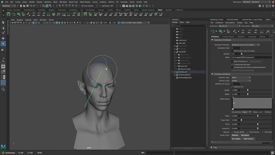Open the Modeling menu set dropdown
The image size is (275, 155).
(x=9, y=6)
